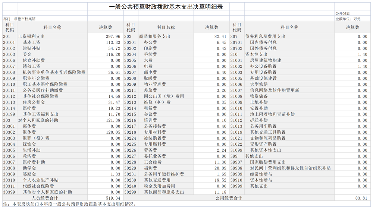
Task: Click the 公务用车运行维护费 cell
Action: (164, 174)
